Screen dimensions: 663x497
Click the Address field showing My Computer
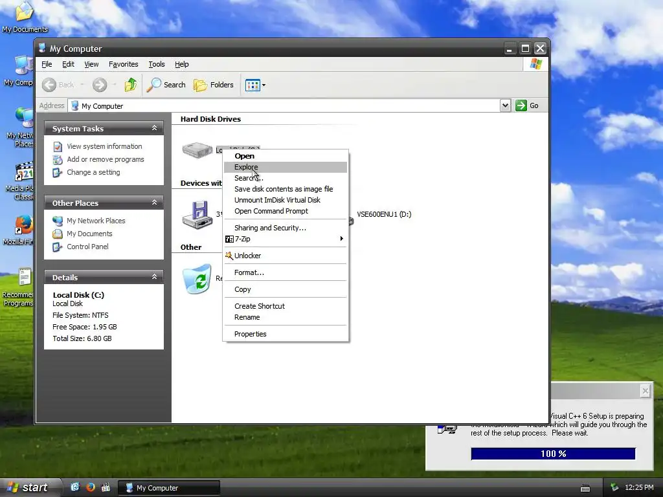(284, 105)
